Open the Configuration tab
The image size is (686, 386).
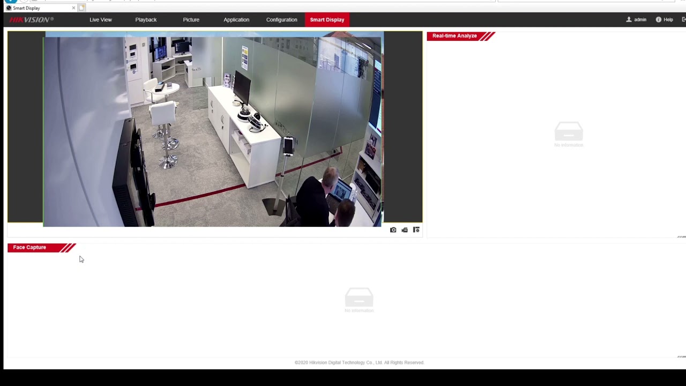pyautogui.click(x=281, y=20)
